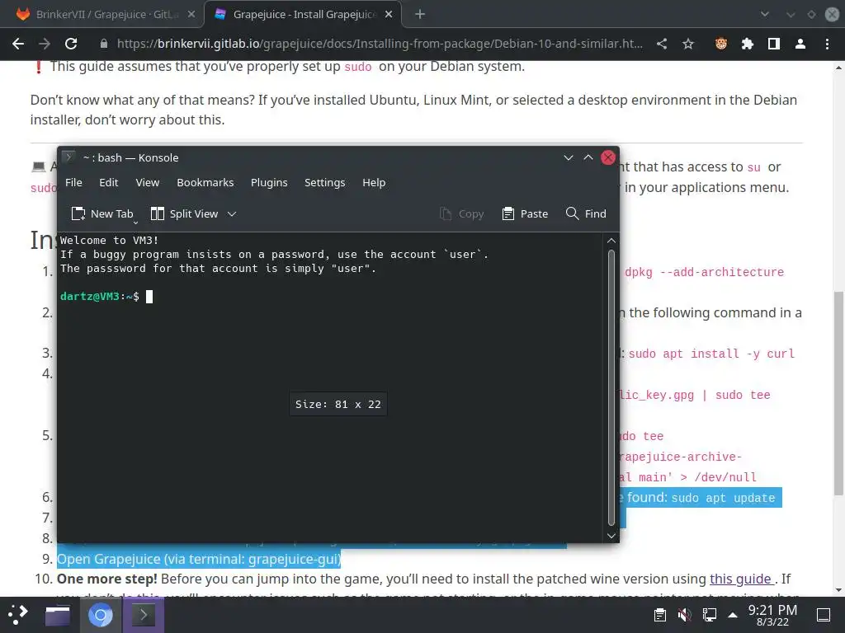Open the file manager from taskbar
845x633 pixels.
pyautogui.click(x=57, y=615)
